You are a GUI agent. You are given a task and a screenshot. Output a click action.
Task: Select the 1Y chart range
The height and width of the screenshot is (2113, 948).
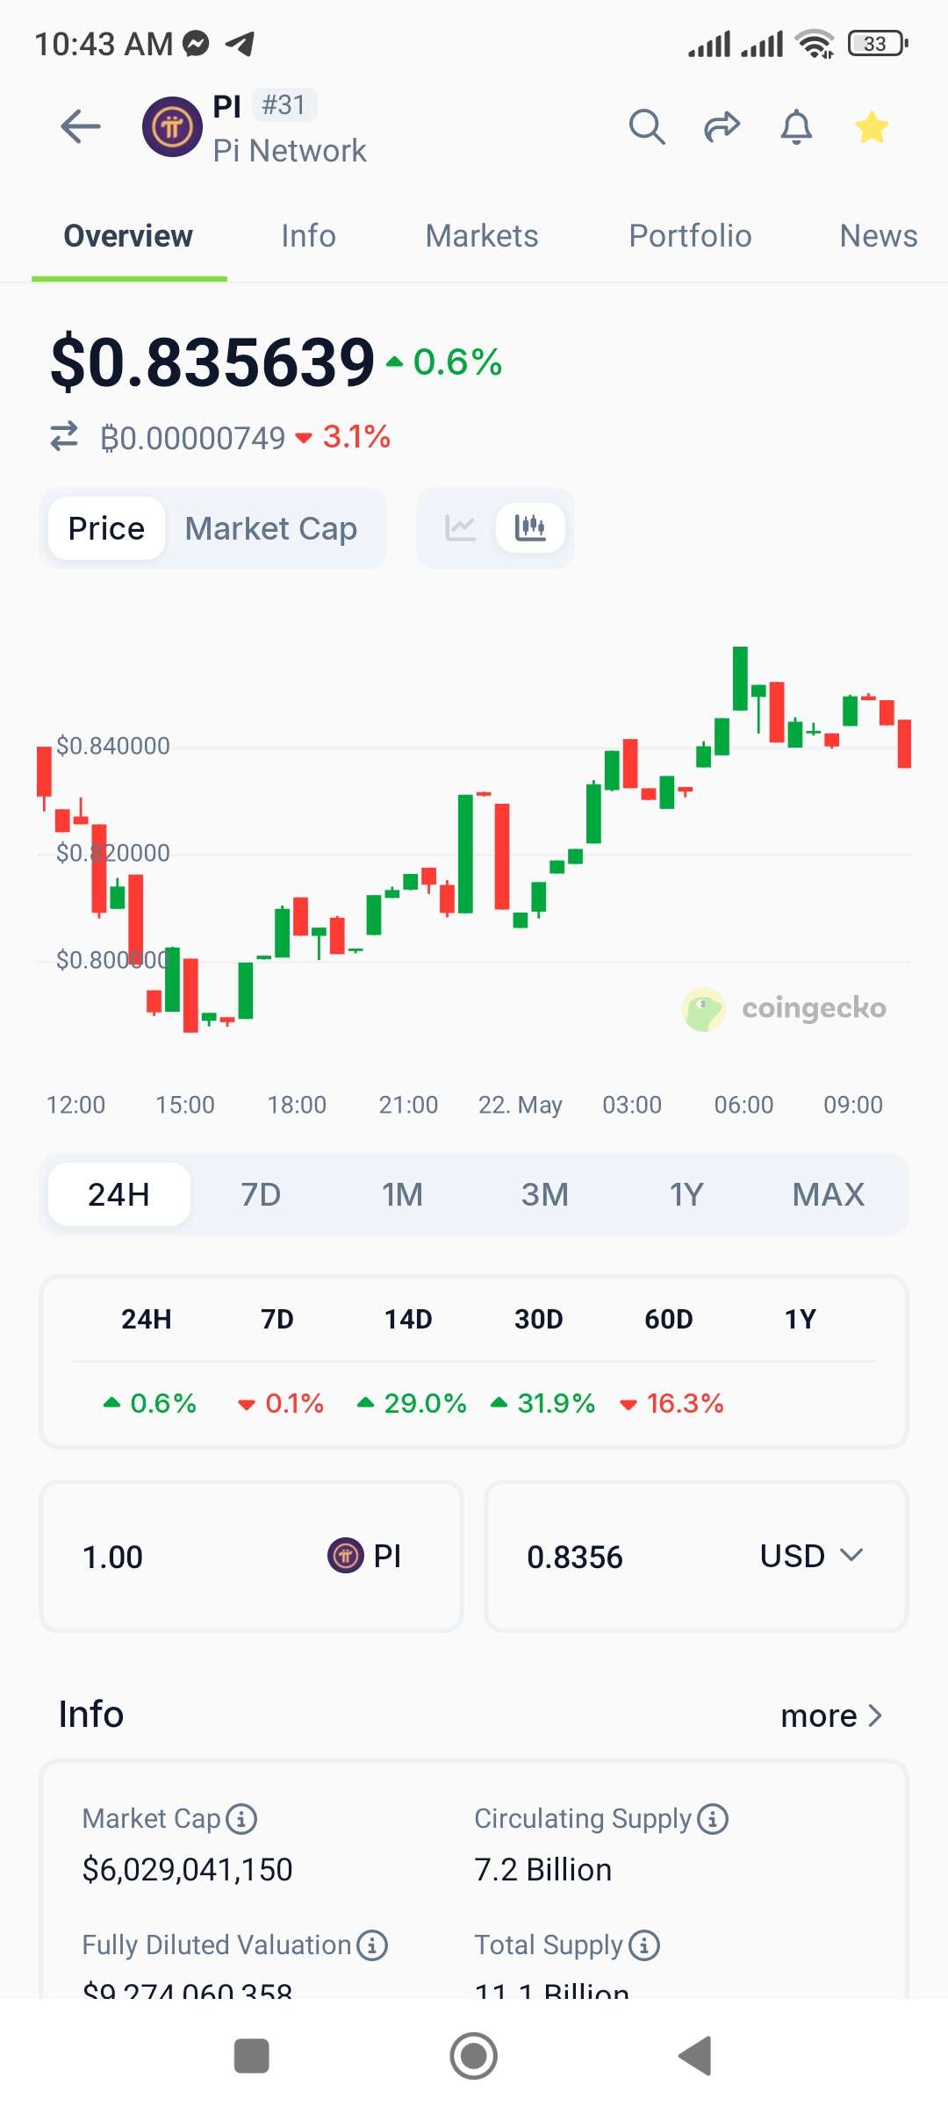[x=686, y=1194]
